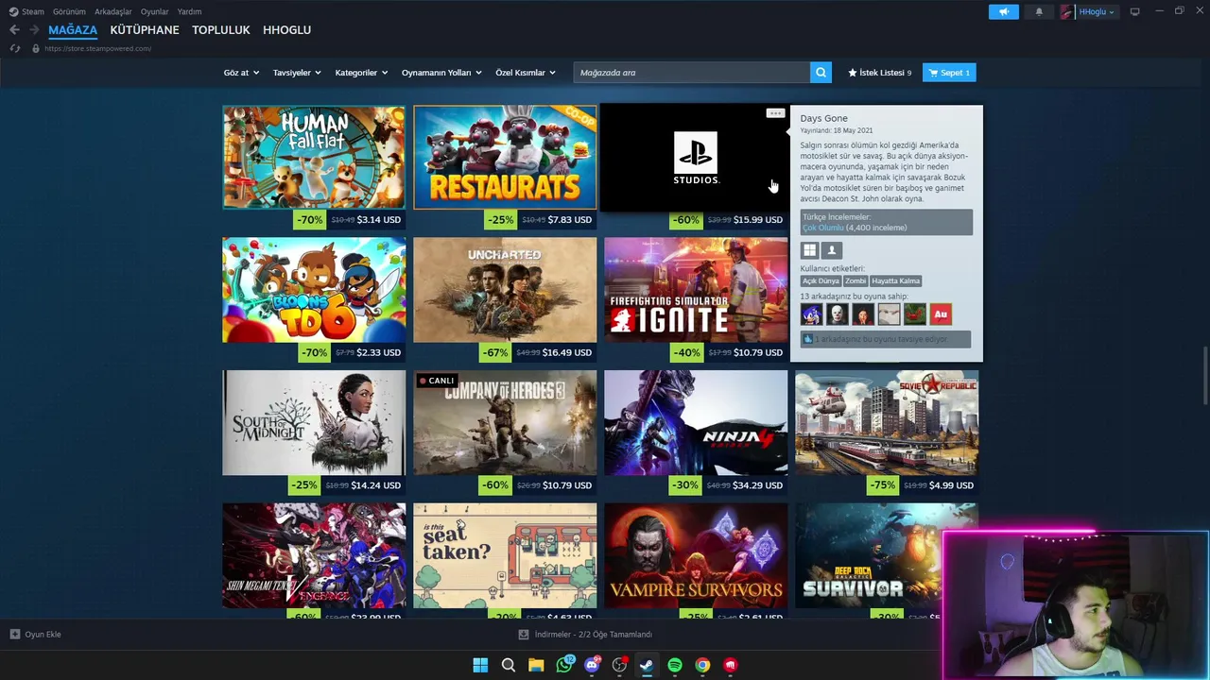The width and height of the screenshot is (1210, 680).
Task: Open Uncharted game card
Action: (x=505, y=289)
